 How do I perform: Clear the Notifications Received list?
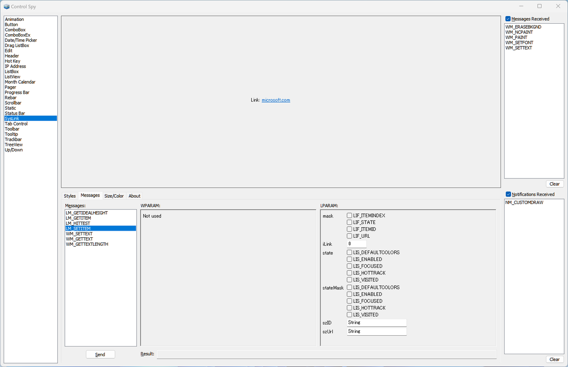[x=554, y=359]
